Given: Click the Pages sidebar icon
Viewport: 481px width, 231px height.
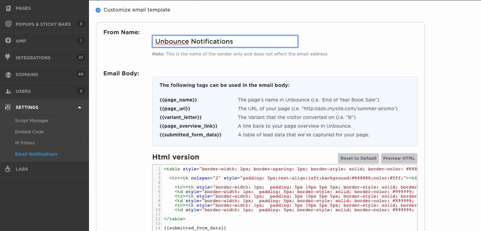Looking at the screenshot, I should (8, 8).
